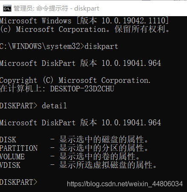Viewport: 187px width, 192px height.
Task: Click the typed detail command
Action: (x=54, y=106)
